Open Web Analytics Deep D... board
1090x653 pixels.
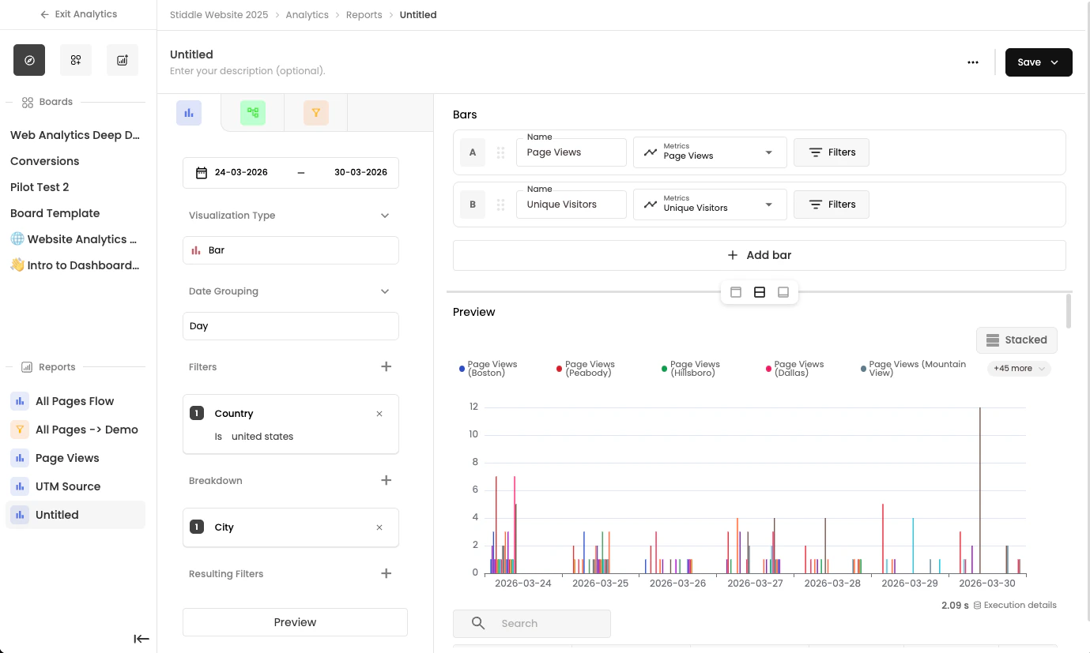tap(75, 135)
